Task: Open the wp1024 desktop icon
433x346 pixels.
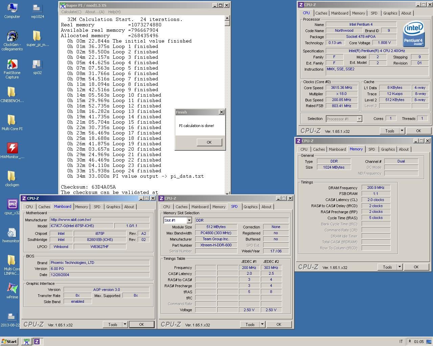Action: 38,10
